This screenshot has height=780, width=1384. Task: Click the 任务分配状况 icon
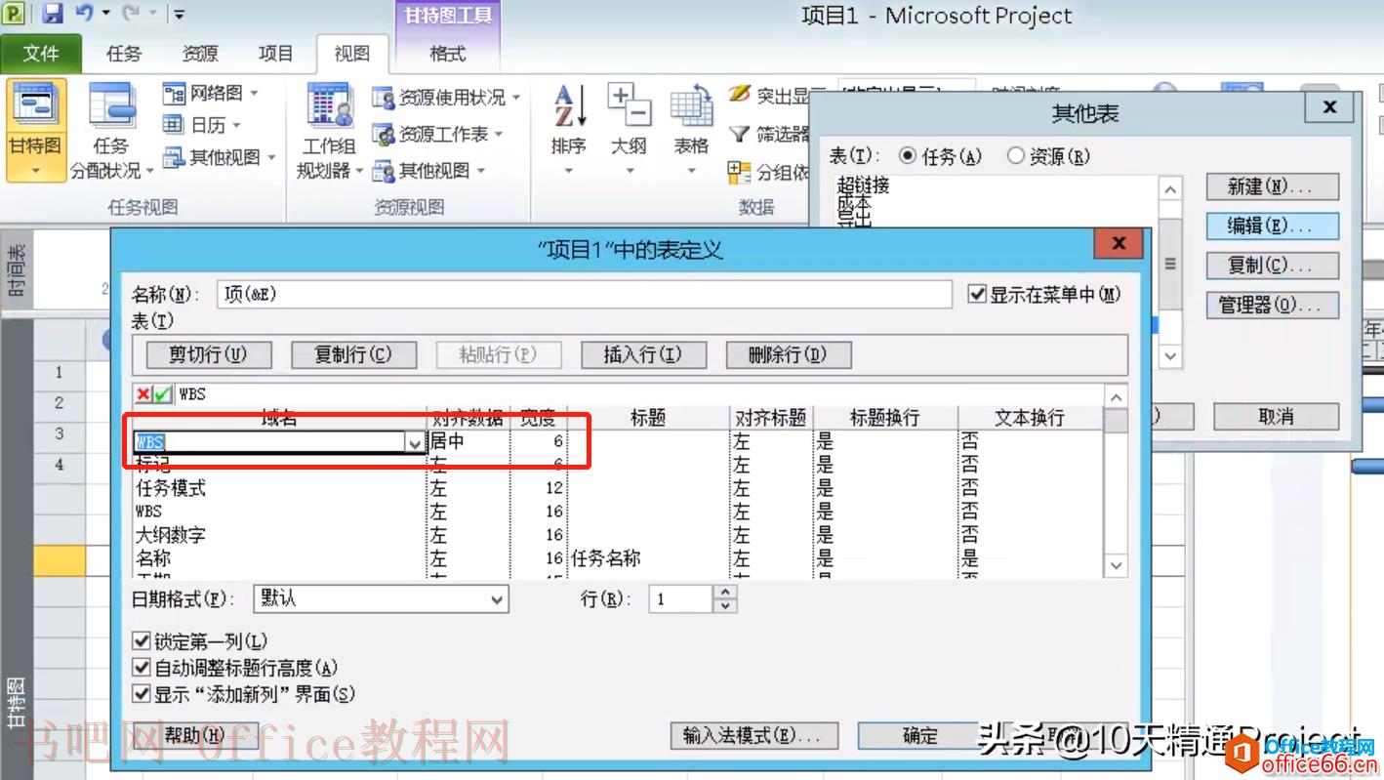click(x=111, y=105)
